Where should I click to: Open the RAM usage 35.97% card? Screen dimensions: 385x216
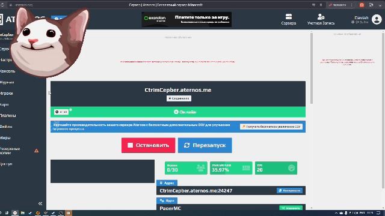coord(231,168)
